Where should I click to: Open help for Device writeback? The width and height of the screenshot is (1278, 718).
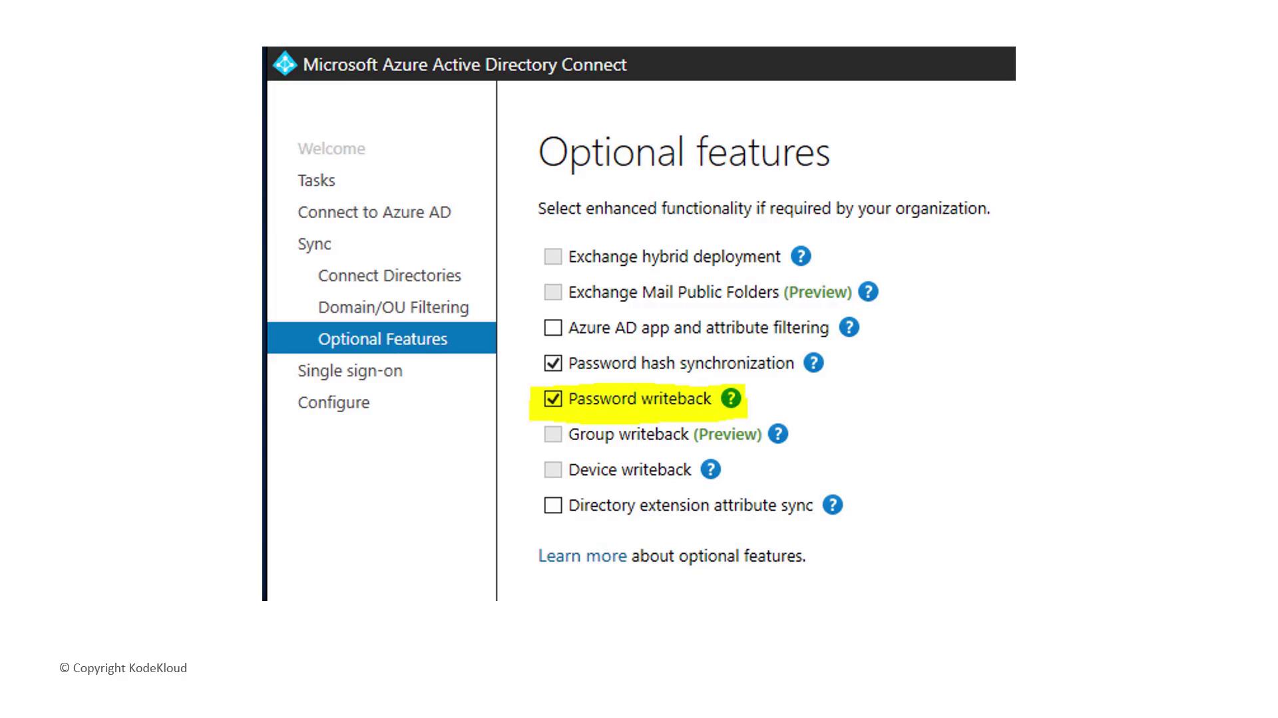click(x=711, y=469)
